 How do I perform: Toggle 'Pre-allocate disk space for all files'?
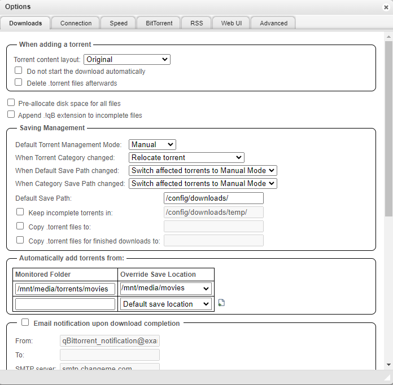coord(11,103)
